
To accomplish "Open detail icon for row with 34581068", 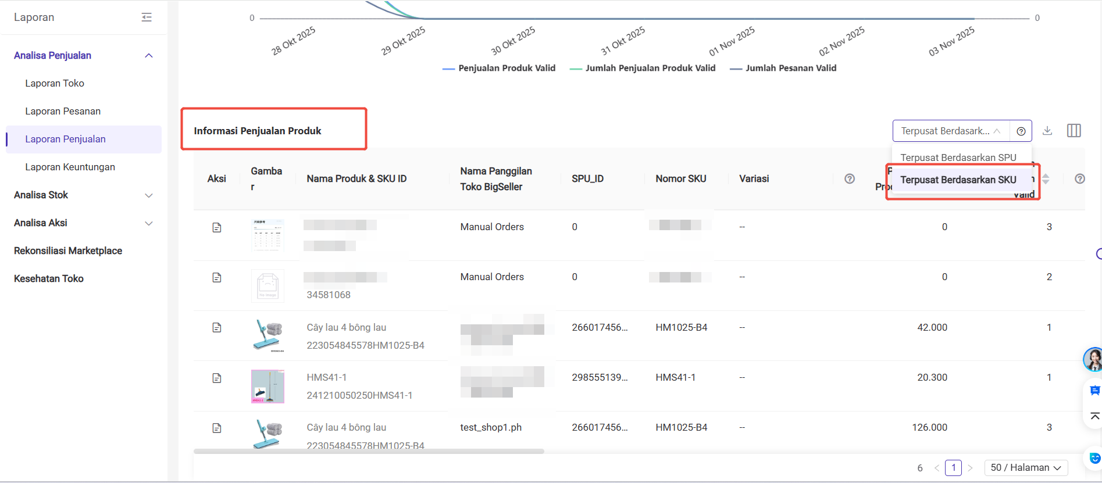I will point(217,277).
